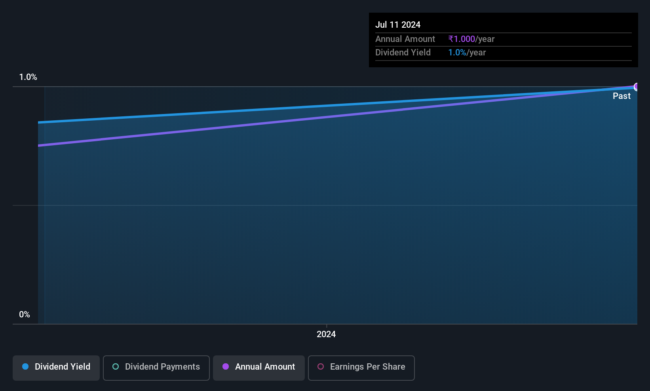Toggle the Earnings Per Share series

click(361, 368)
